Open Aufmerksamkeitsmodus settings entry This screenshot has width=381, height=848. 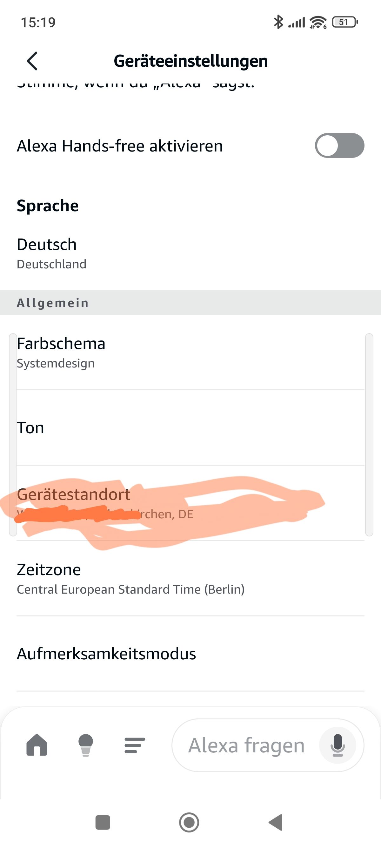[106, 654]
